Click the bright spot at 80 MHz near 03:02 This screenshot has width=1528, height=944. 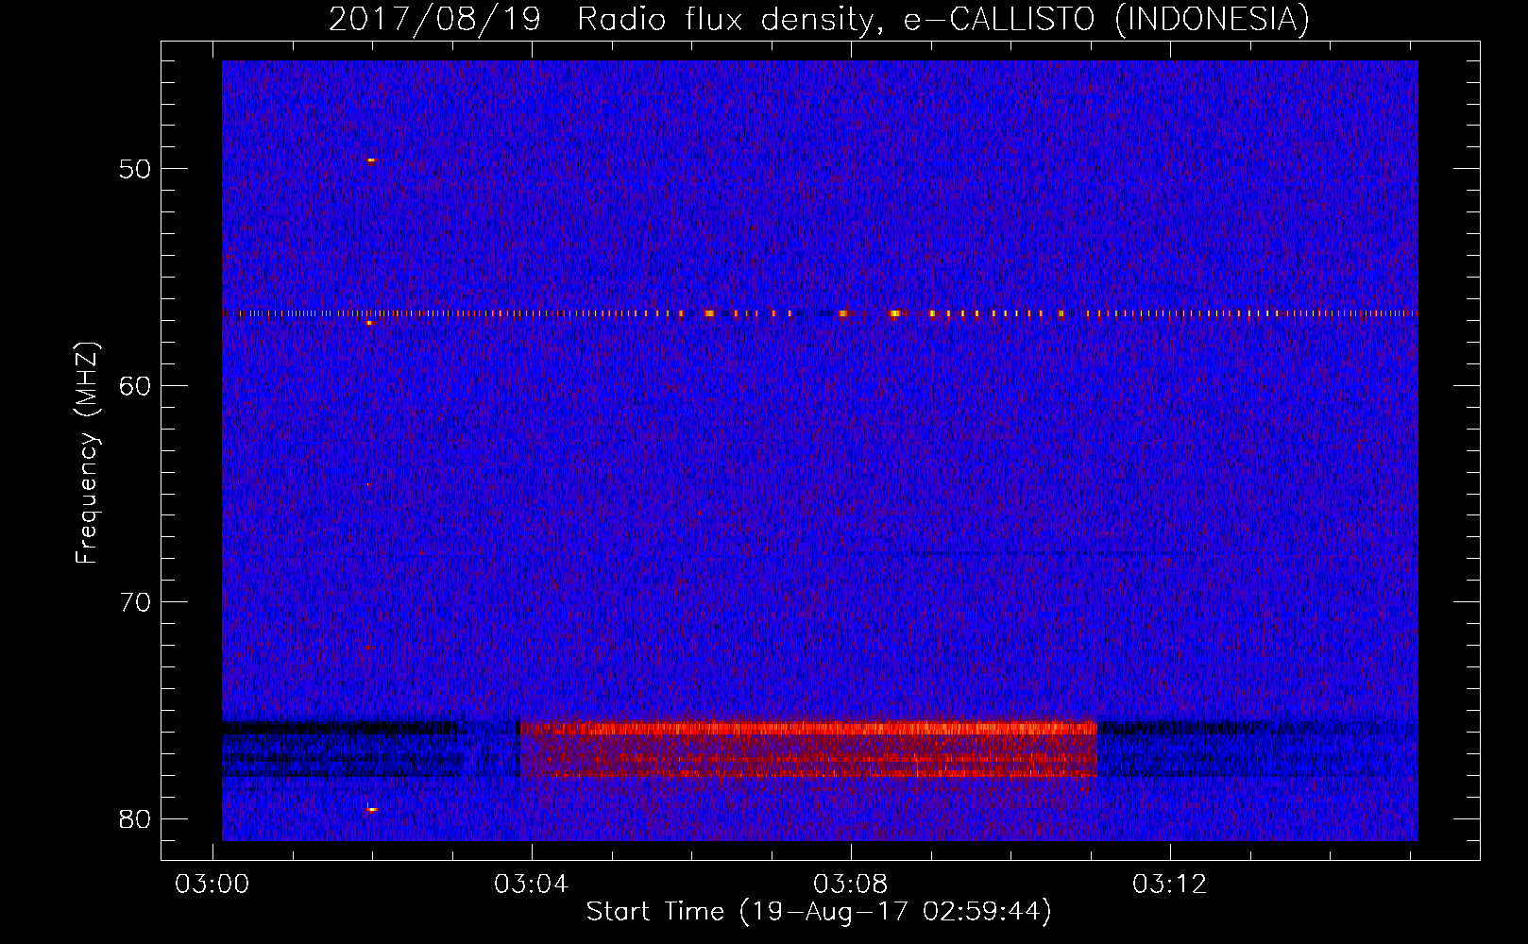(372, 809)
